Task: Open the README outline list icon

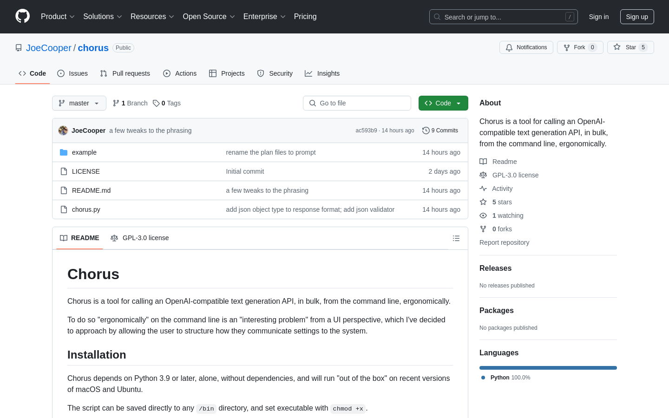Action: point(456,238)
